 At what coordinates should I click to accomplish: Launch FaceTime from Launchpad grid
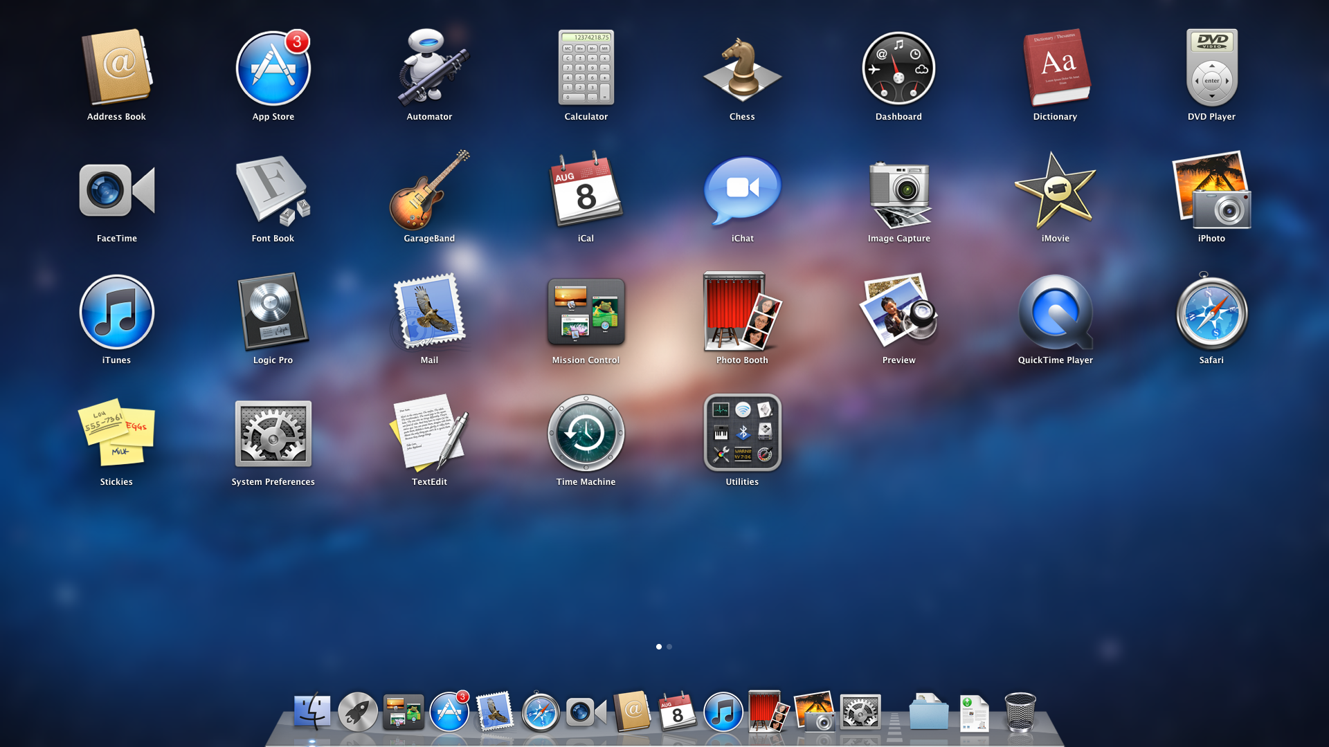(x=116, y=190)
